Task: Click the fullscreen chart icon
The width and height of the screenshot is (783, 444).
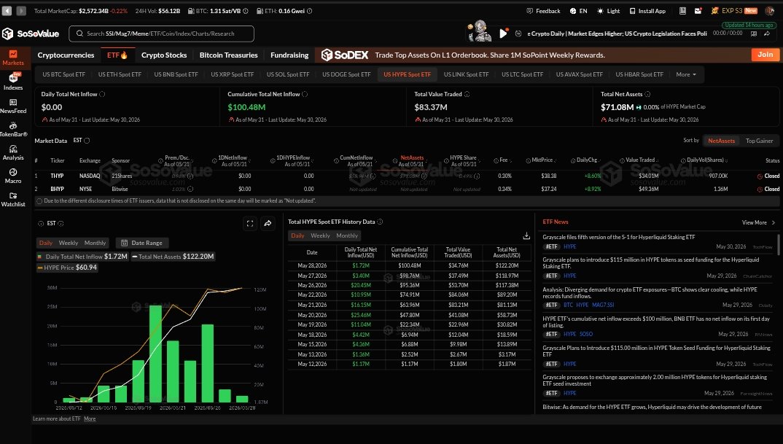Action: tap(250, 223)
